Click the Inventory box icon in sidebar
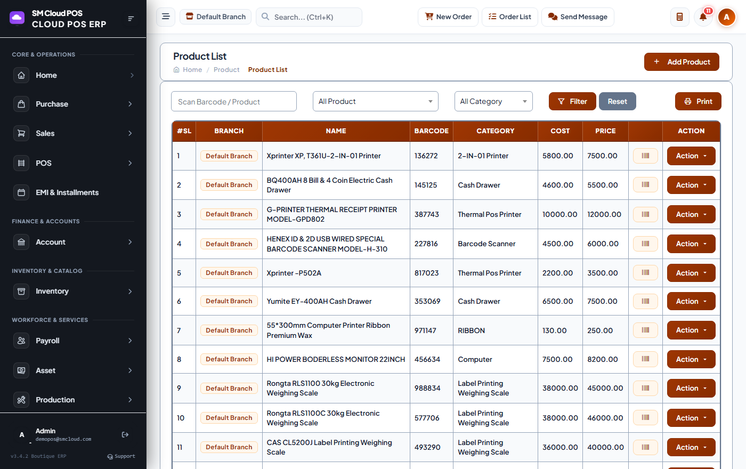Viewport: 746px width, 469px height. (21, 291)
